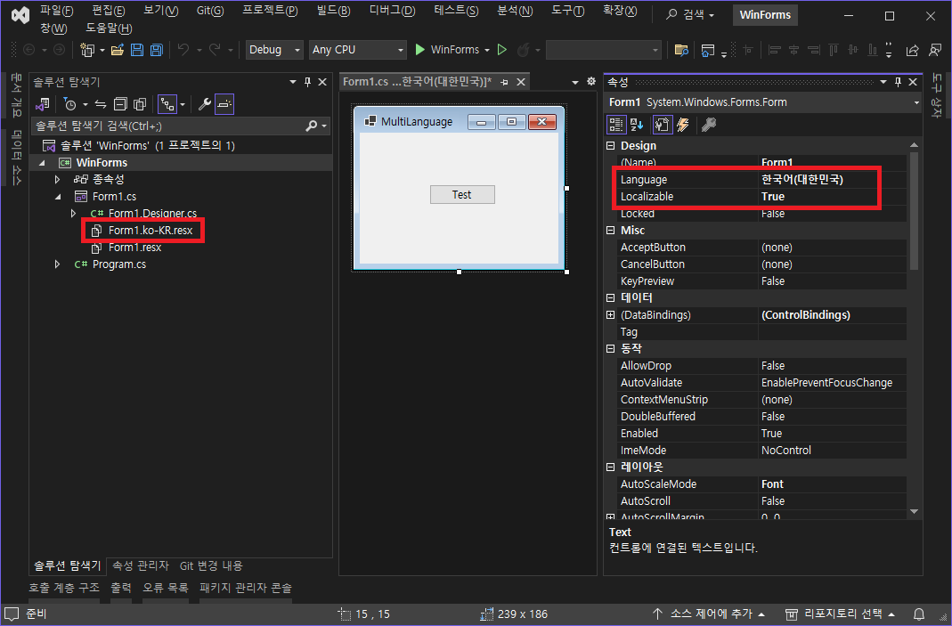
Task: Click Property Pages wrench in Properties panel
Action: pyautogui.click(x=709, y=125)
